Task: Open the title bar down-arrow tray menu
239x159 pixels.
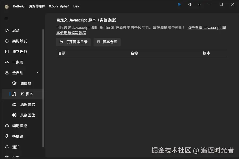Action: tap(199, 5)
